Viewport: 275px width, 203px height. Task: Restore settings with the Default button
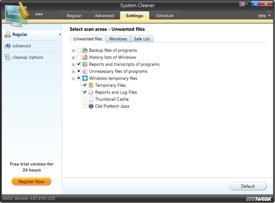(248, 186)
